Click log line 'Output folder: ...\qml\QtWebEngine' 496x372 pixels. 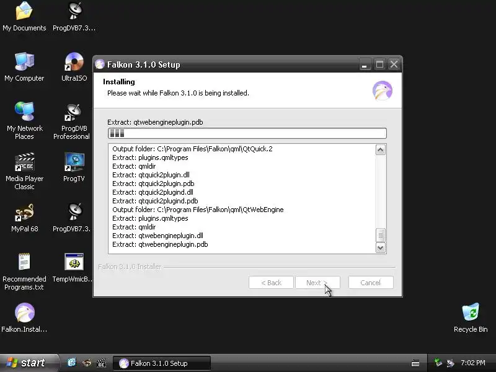198,210
